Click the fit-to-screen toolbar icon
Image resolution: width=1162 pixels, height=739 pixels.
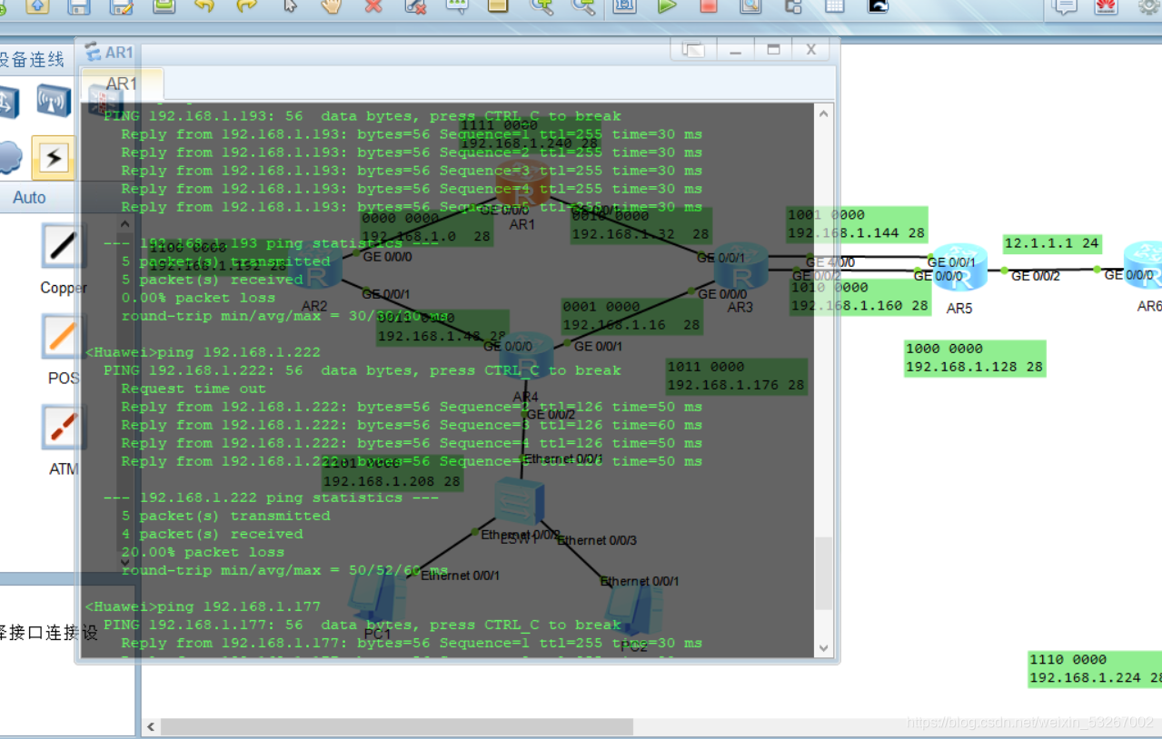click(624, 5)
